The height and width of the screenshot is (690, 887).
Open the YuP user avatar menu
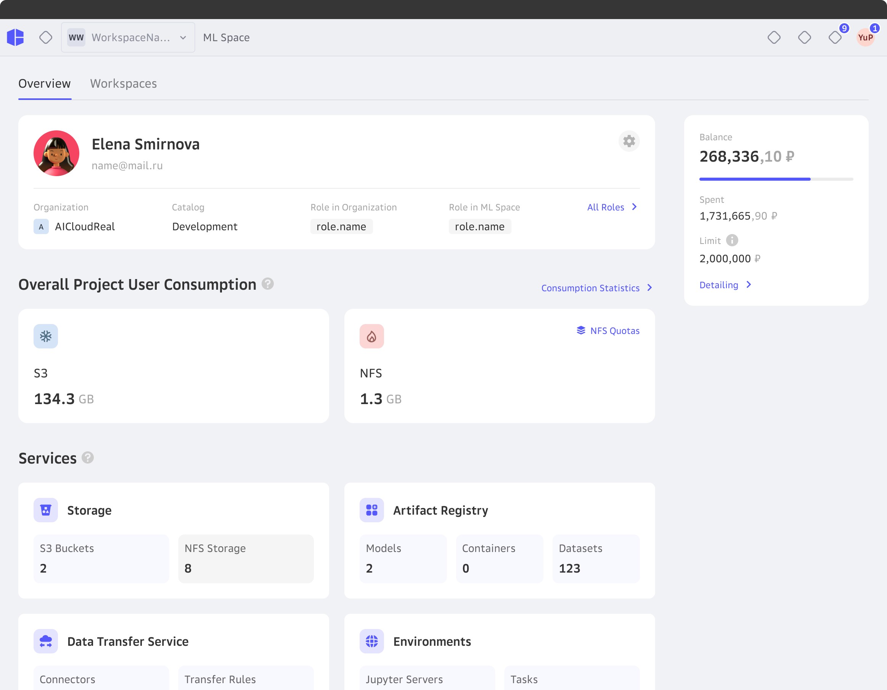click(866, 37)
